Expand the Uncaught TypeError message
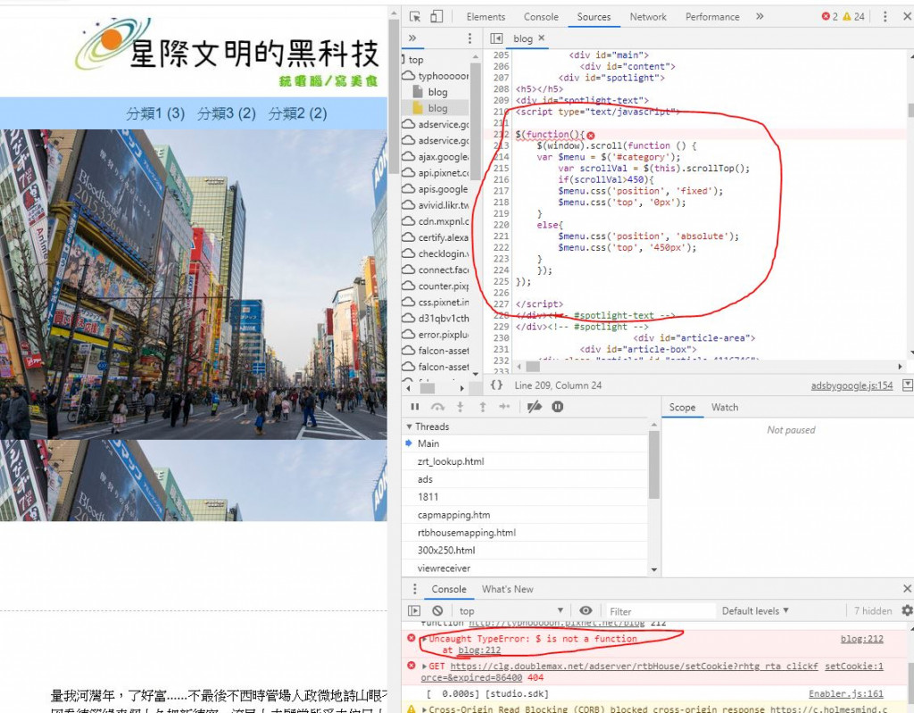This screenshot has width=914, height=713. [424, 639]
